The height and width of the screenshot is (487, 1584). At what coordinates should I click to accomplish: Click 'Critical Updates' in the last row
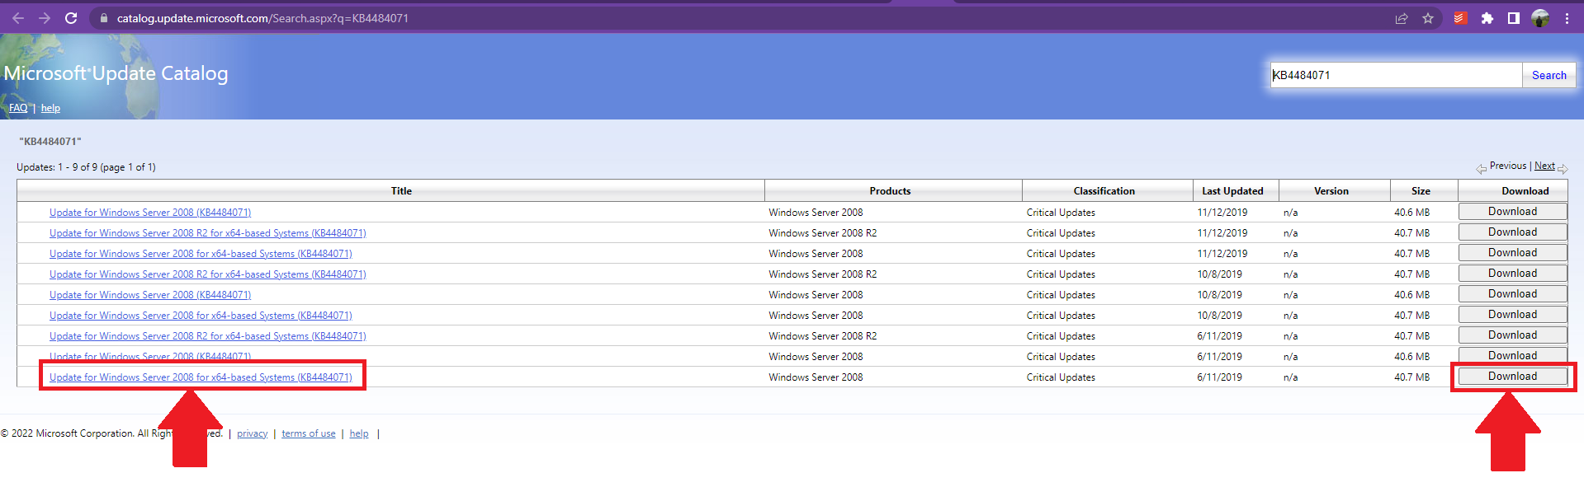(x=1061, y=377)
